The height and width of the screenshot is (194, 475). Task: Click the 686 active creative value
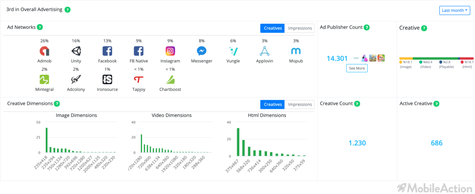tap(437, 143)
